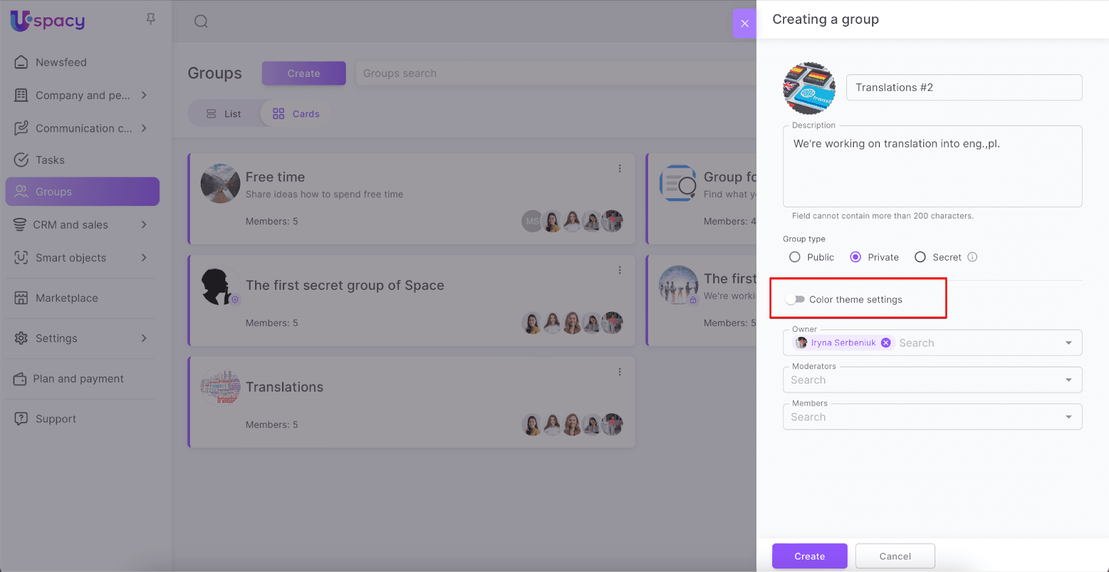Image resolution: width=1109 pixels, height=572 pixels.
Task: Select the Secret group type
Action: point(920,257)
